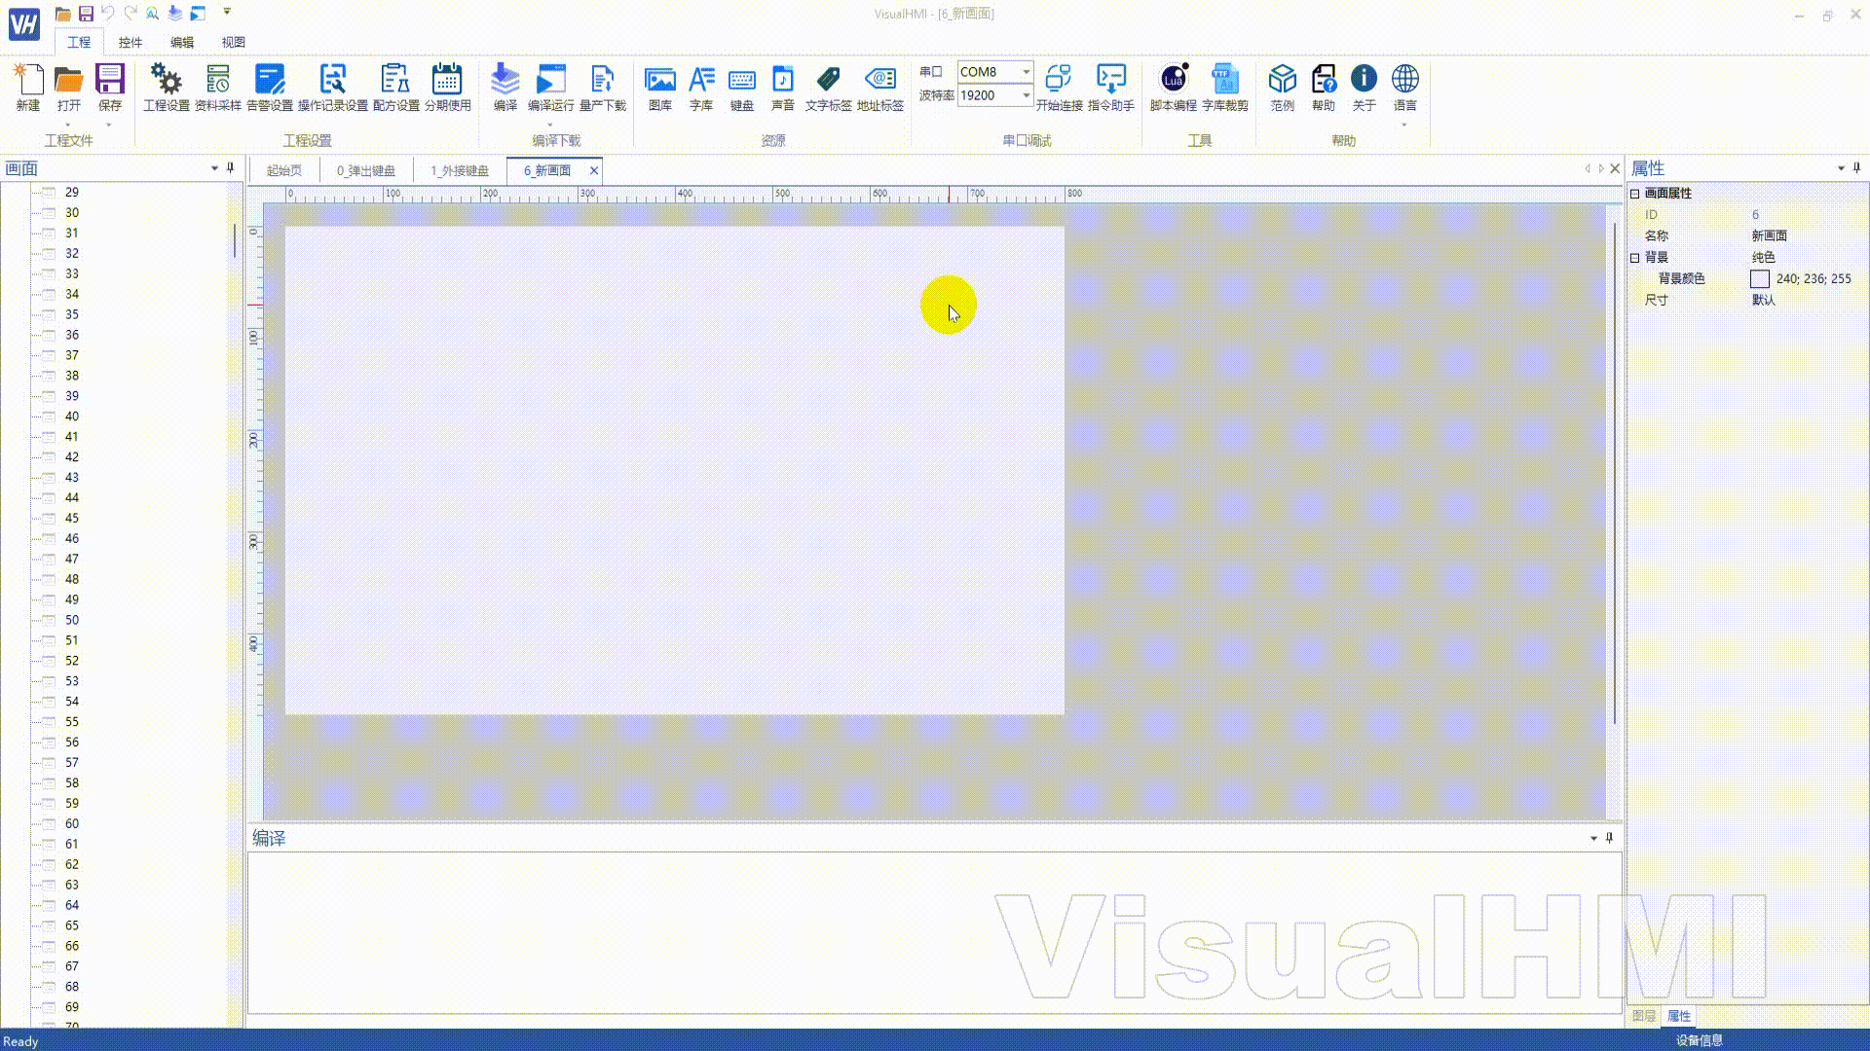Open 告警设置 alarm settings

(x=270, y=88)
